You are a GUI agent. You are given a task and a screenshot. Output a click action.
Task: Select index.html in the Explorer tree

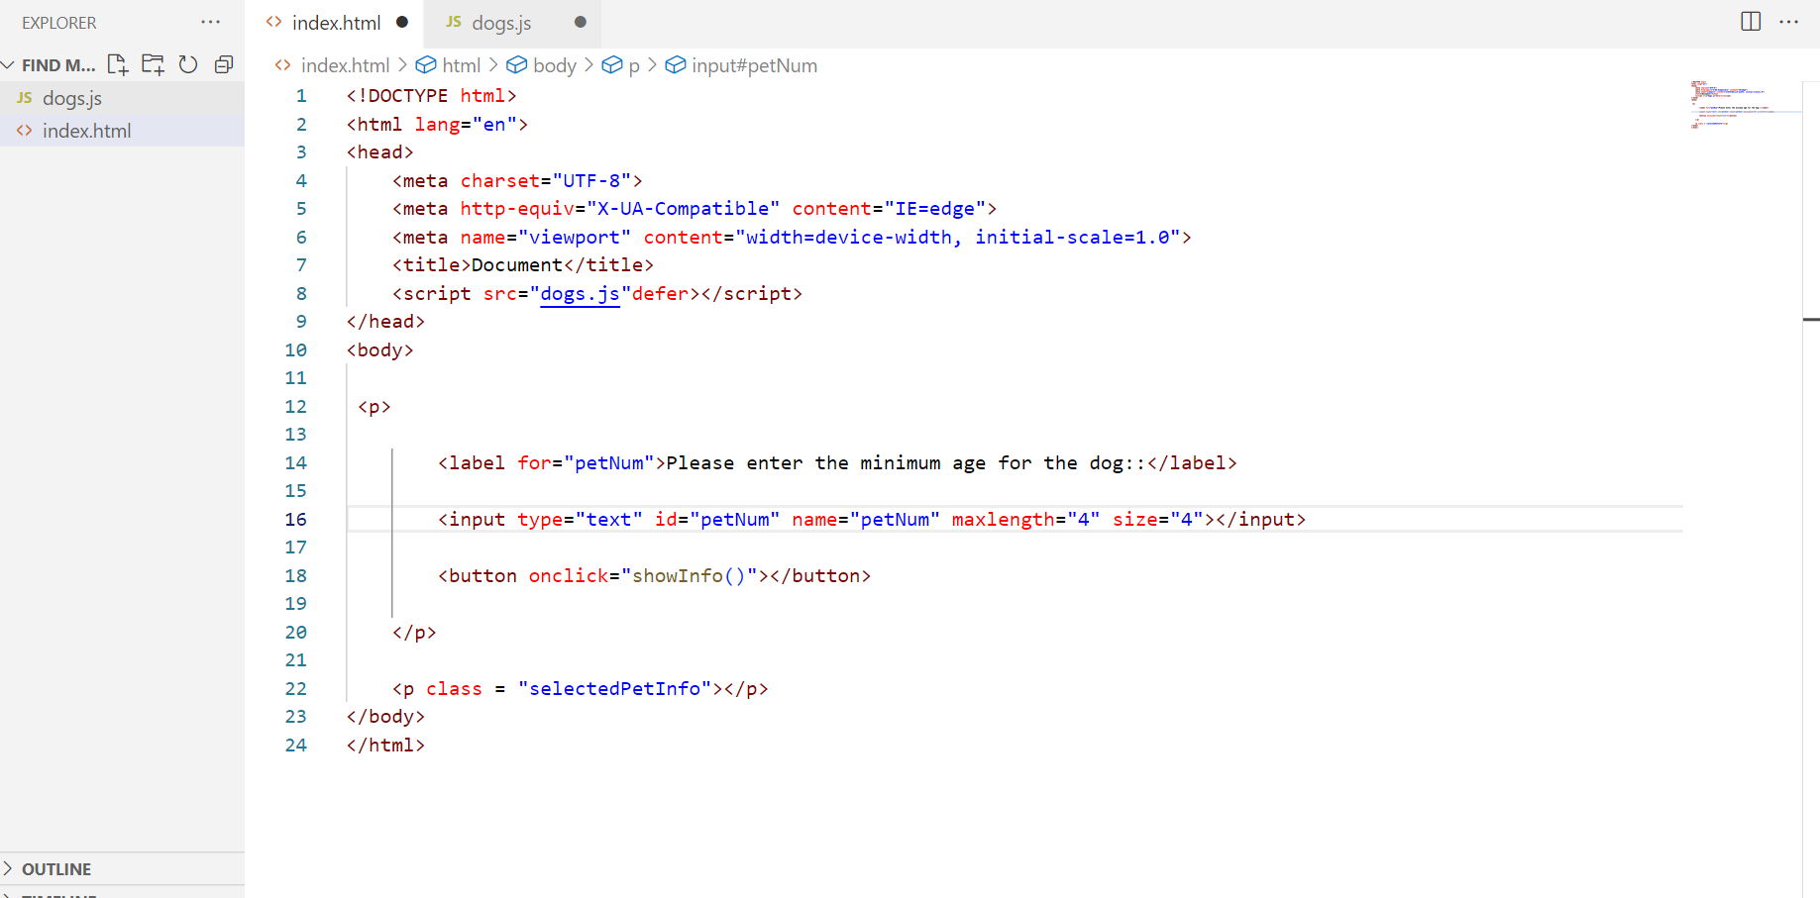point(122,131)
